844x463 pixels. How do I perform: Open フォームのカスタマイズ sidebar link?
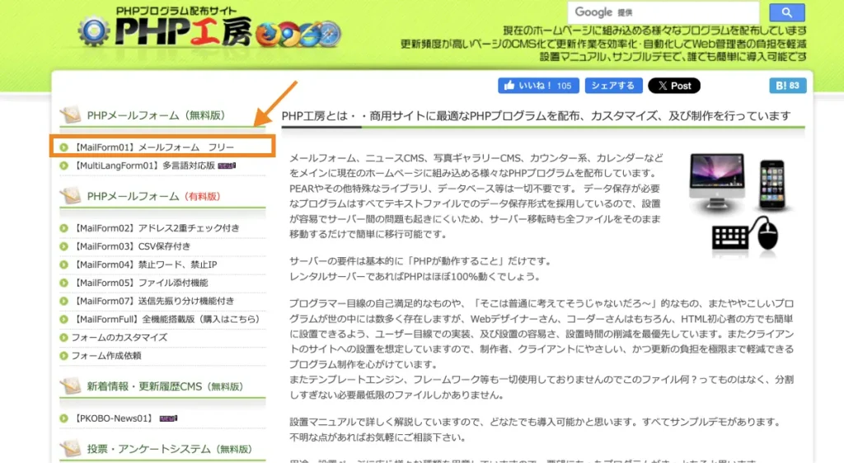pos(119,337)
